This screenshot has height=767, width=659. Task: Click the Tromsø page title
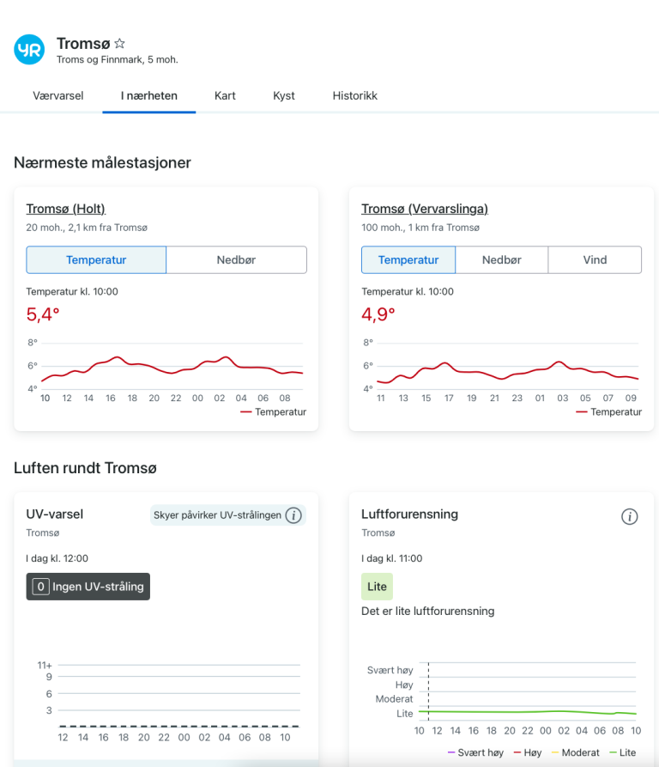point(83,44)
